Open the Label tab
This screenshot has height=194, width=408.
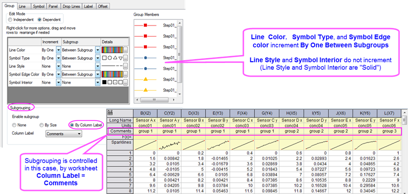89,6
